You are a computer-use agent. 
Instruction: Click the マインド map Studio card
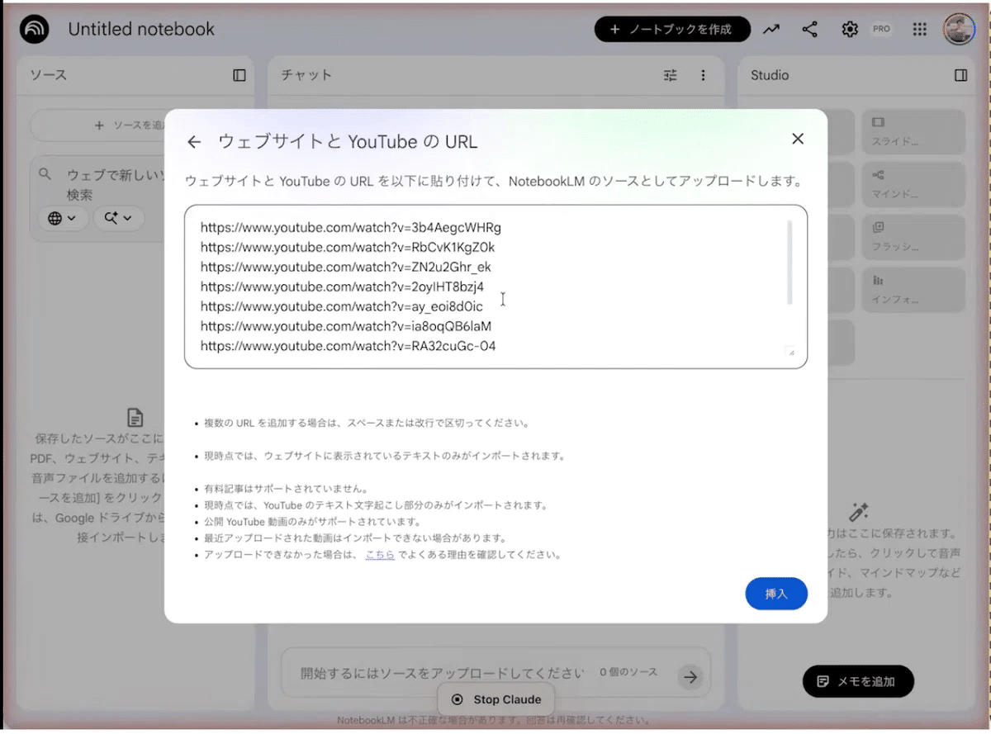tap(913, 184)
